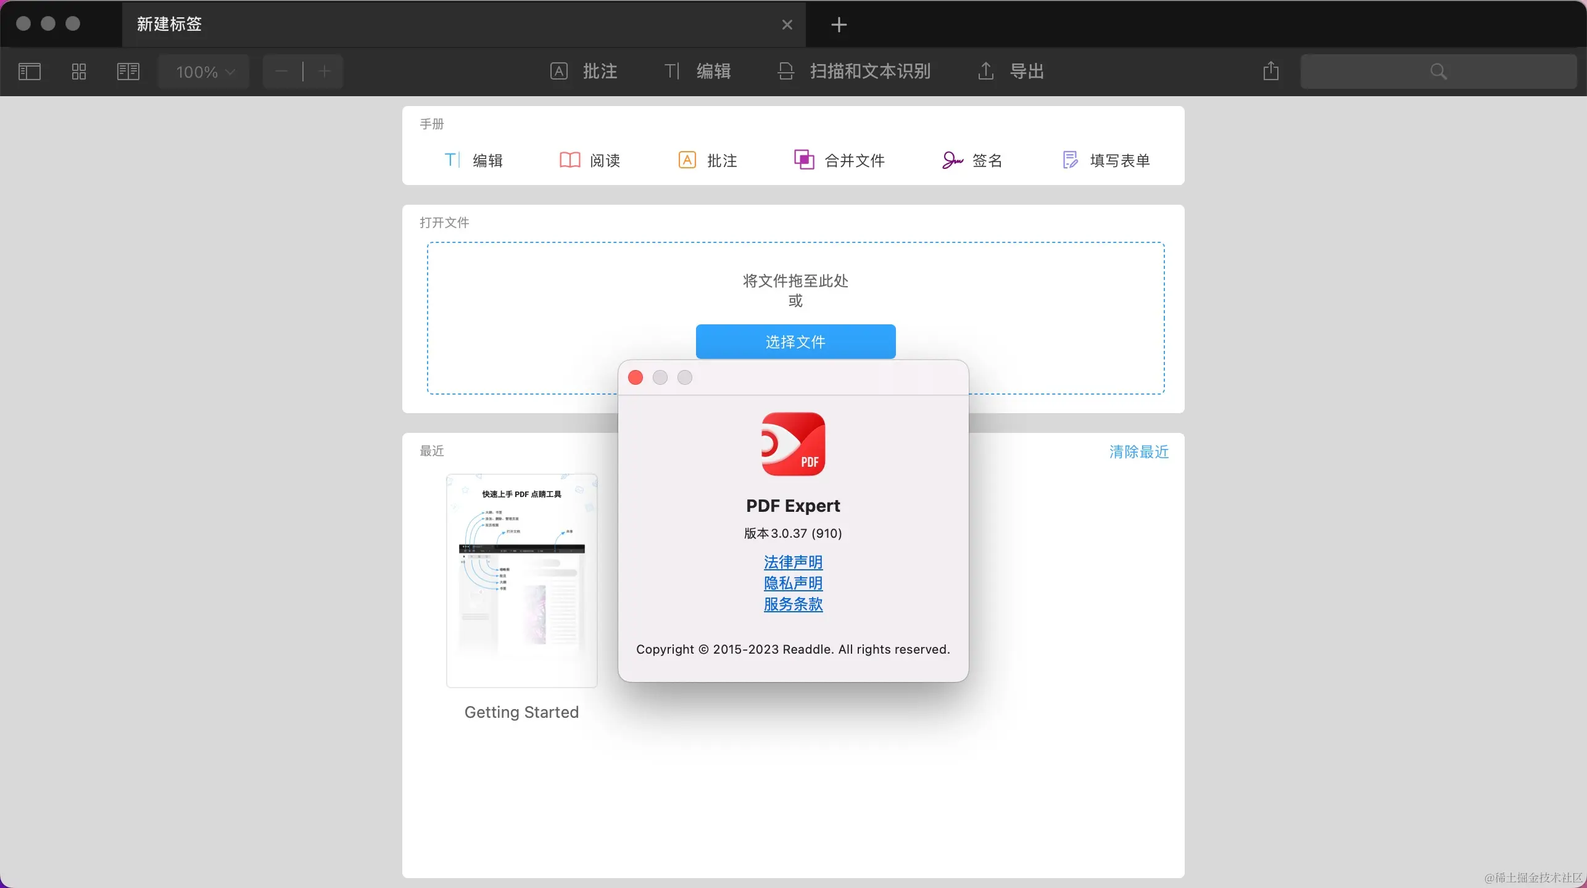Select the 编辑 edit tool in toolbar
This screenshot has height=888, width=1587.
[698, 72]
